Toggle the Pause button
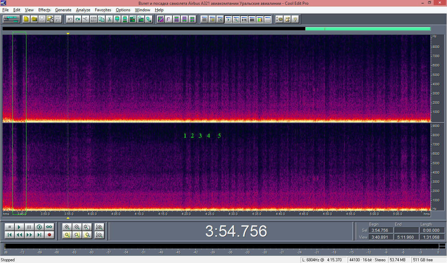Image resolution: width=447 pixels, height=263 pixels. pos(29,227)
